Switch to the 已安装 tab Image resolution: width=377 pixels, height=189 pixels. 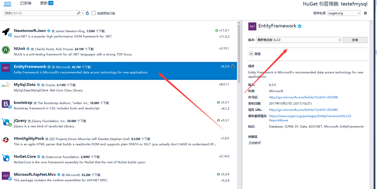pyautogui.click(x=26, y=3)
